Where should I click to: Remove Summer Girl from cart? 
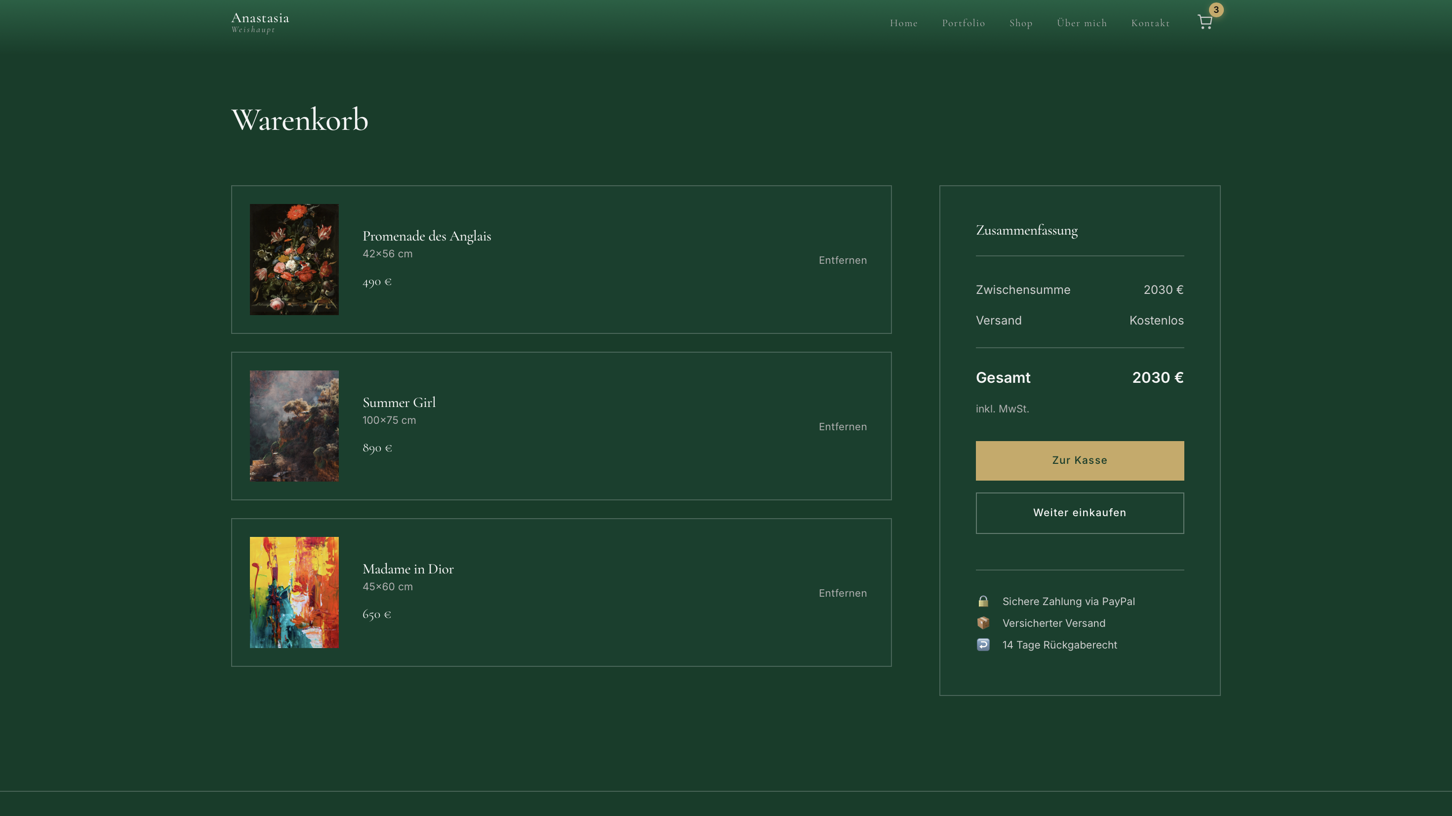click(x=842, y=426)
